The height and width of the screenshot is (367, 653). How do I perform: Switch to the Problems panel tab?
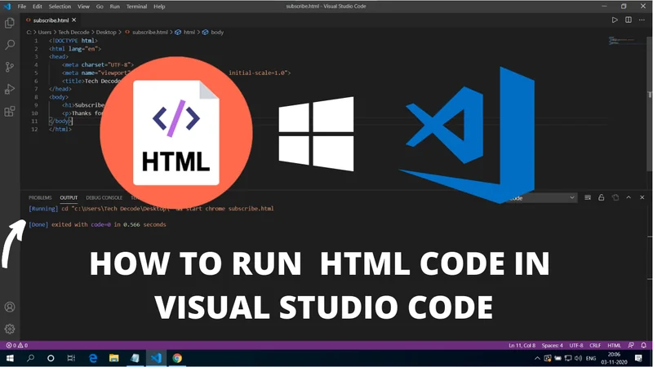[x=40, y=197]
